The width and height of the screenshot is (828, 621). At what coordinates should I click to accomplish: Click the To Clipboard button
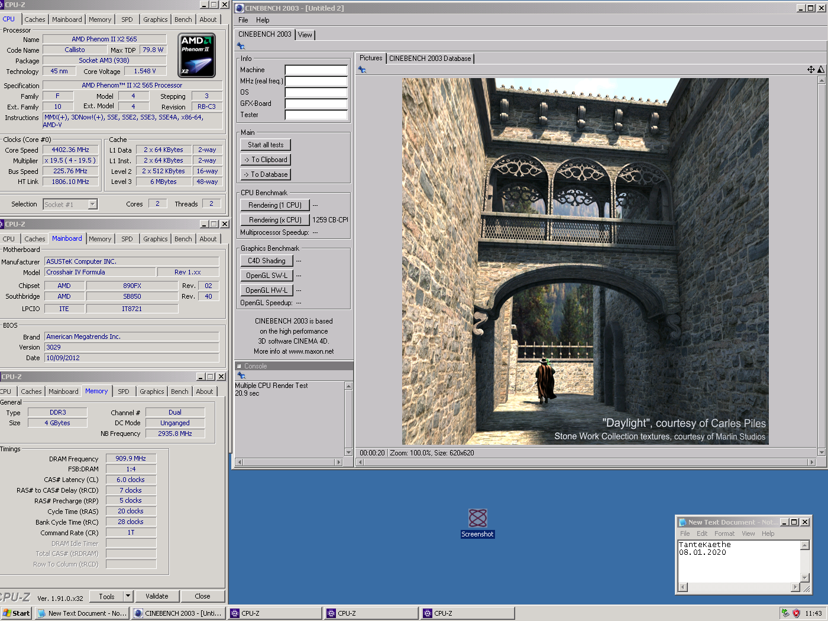pos(266,160)
